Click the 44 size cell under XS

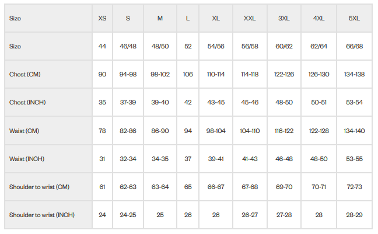[102, 46]
